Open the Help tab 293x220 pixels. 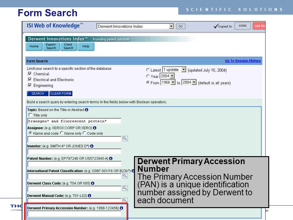(x=86, y=46)
